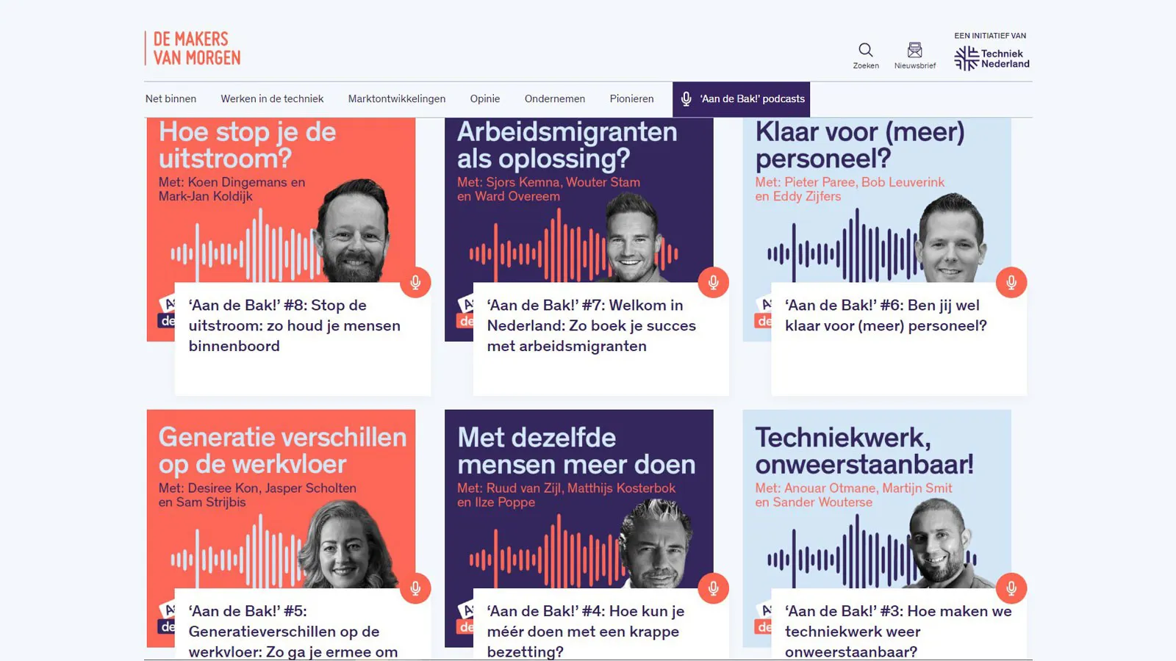The width and height of the screenshot is (1176, 661).
Task: Click microphone icon on podcast #4 card
Action: click(x=713, y=588)
